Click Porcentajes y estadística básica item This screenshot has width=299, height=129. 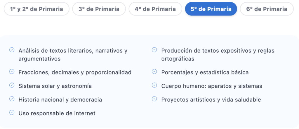(x=205, y=73)
